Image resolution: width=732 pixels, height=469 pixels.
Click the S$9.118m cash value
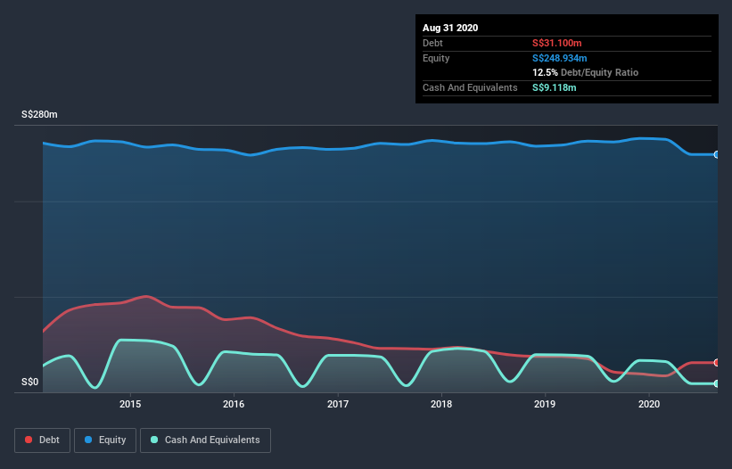click(555, 87)
